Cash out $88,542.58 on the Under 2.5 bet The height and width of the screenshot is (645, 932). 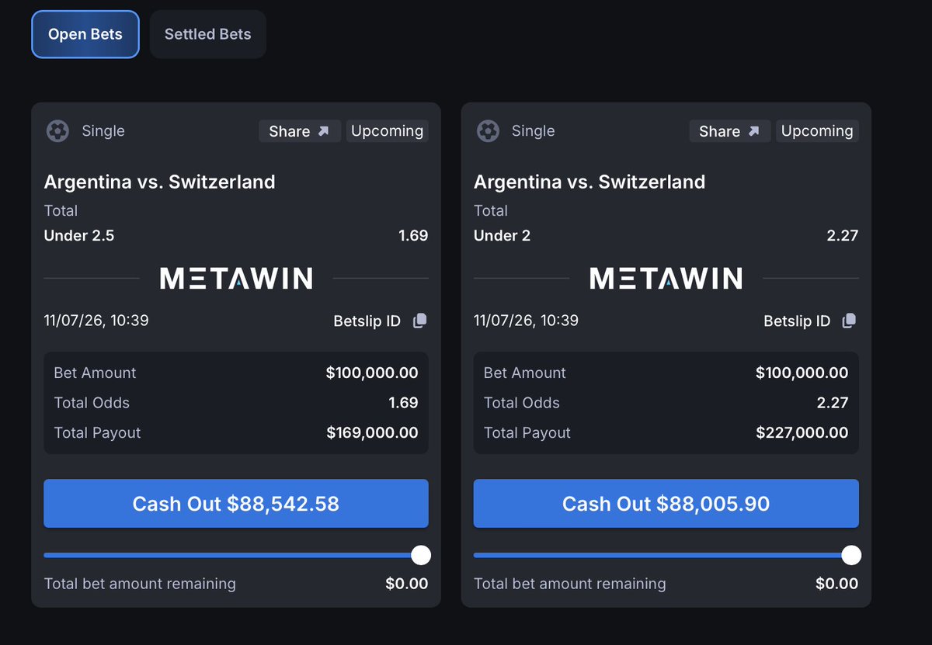click(x=236, y=504)
